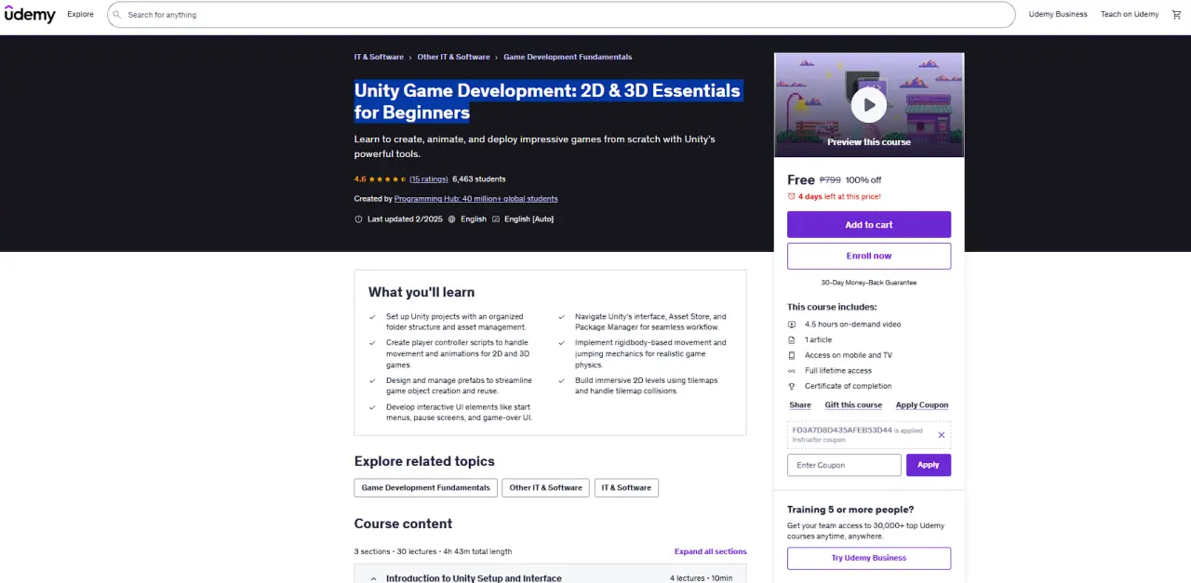Click the 'What you'll learn' heading
This screenshot has height=583, width=1191.
[x=422, y=292]
